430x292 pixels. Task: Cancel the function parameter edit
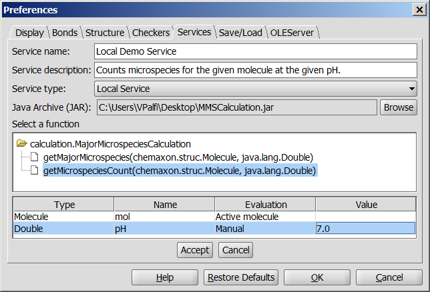235,250
